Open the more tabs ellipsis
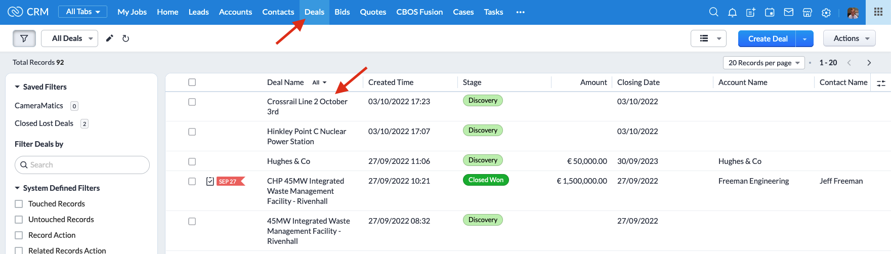The image size is (891, 254). coord(520,12)
